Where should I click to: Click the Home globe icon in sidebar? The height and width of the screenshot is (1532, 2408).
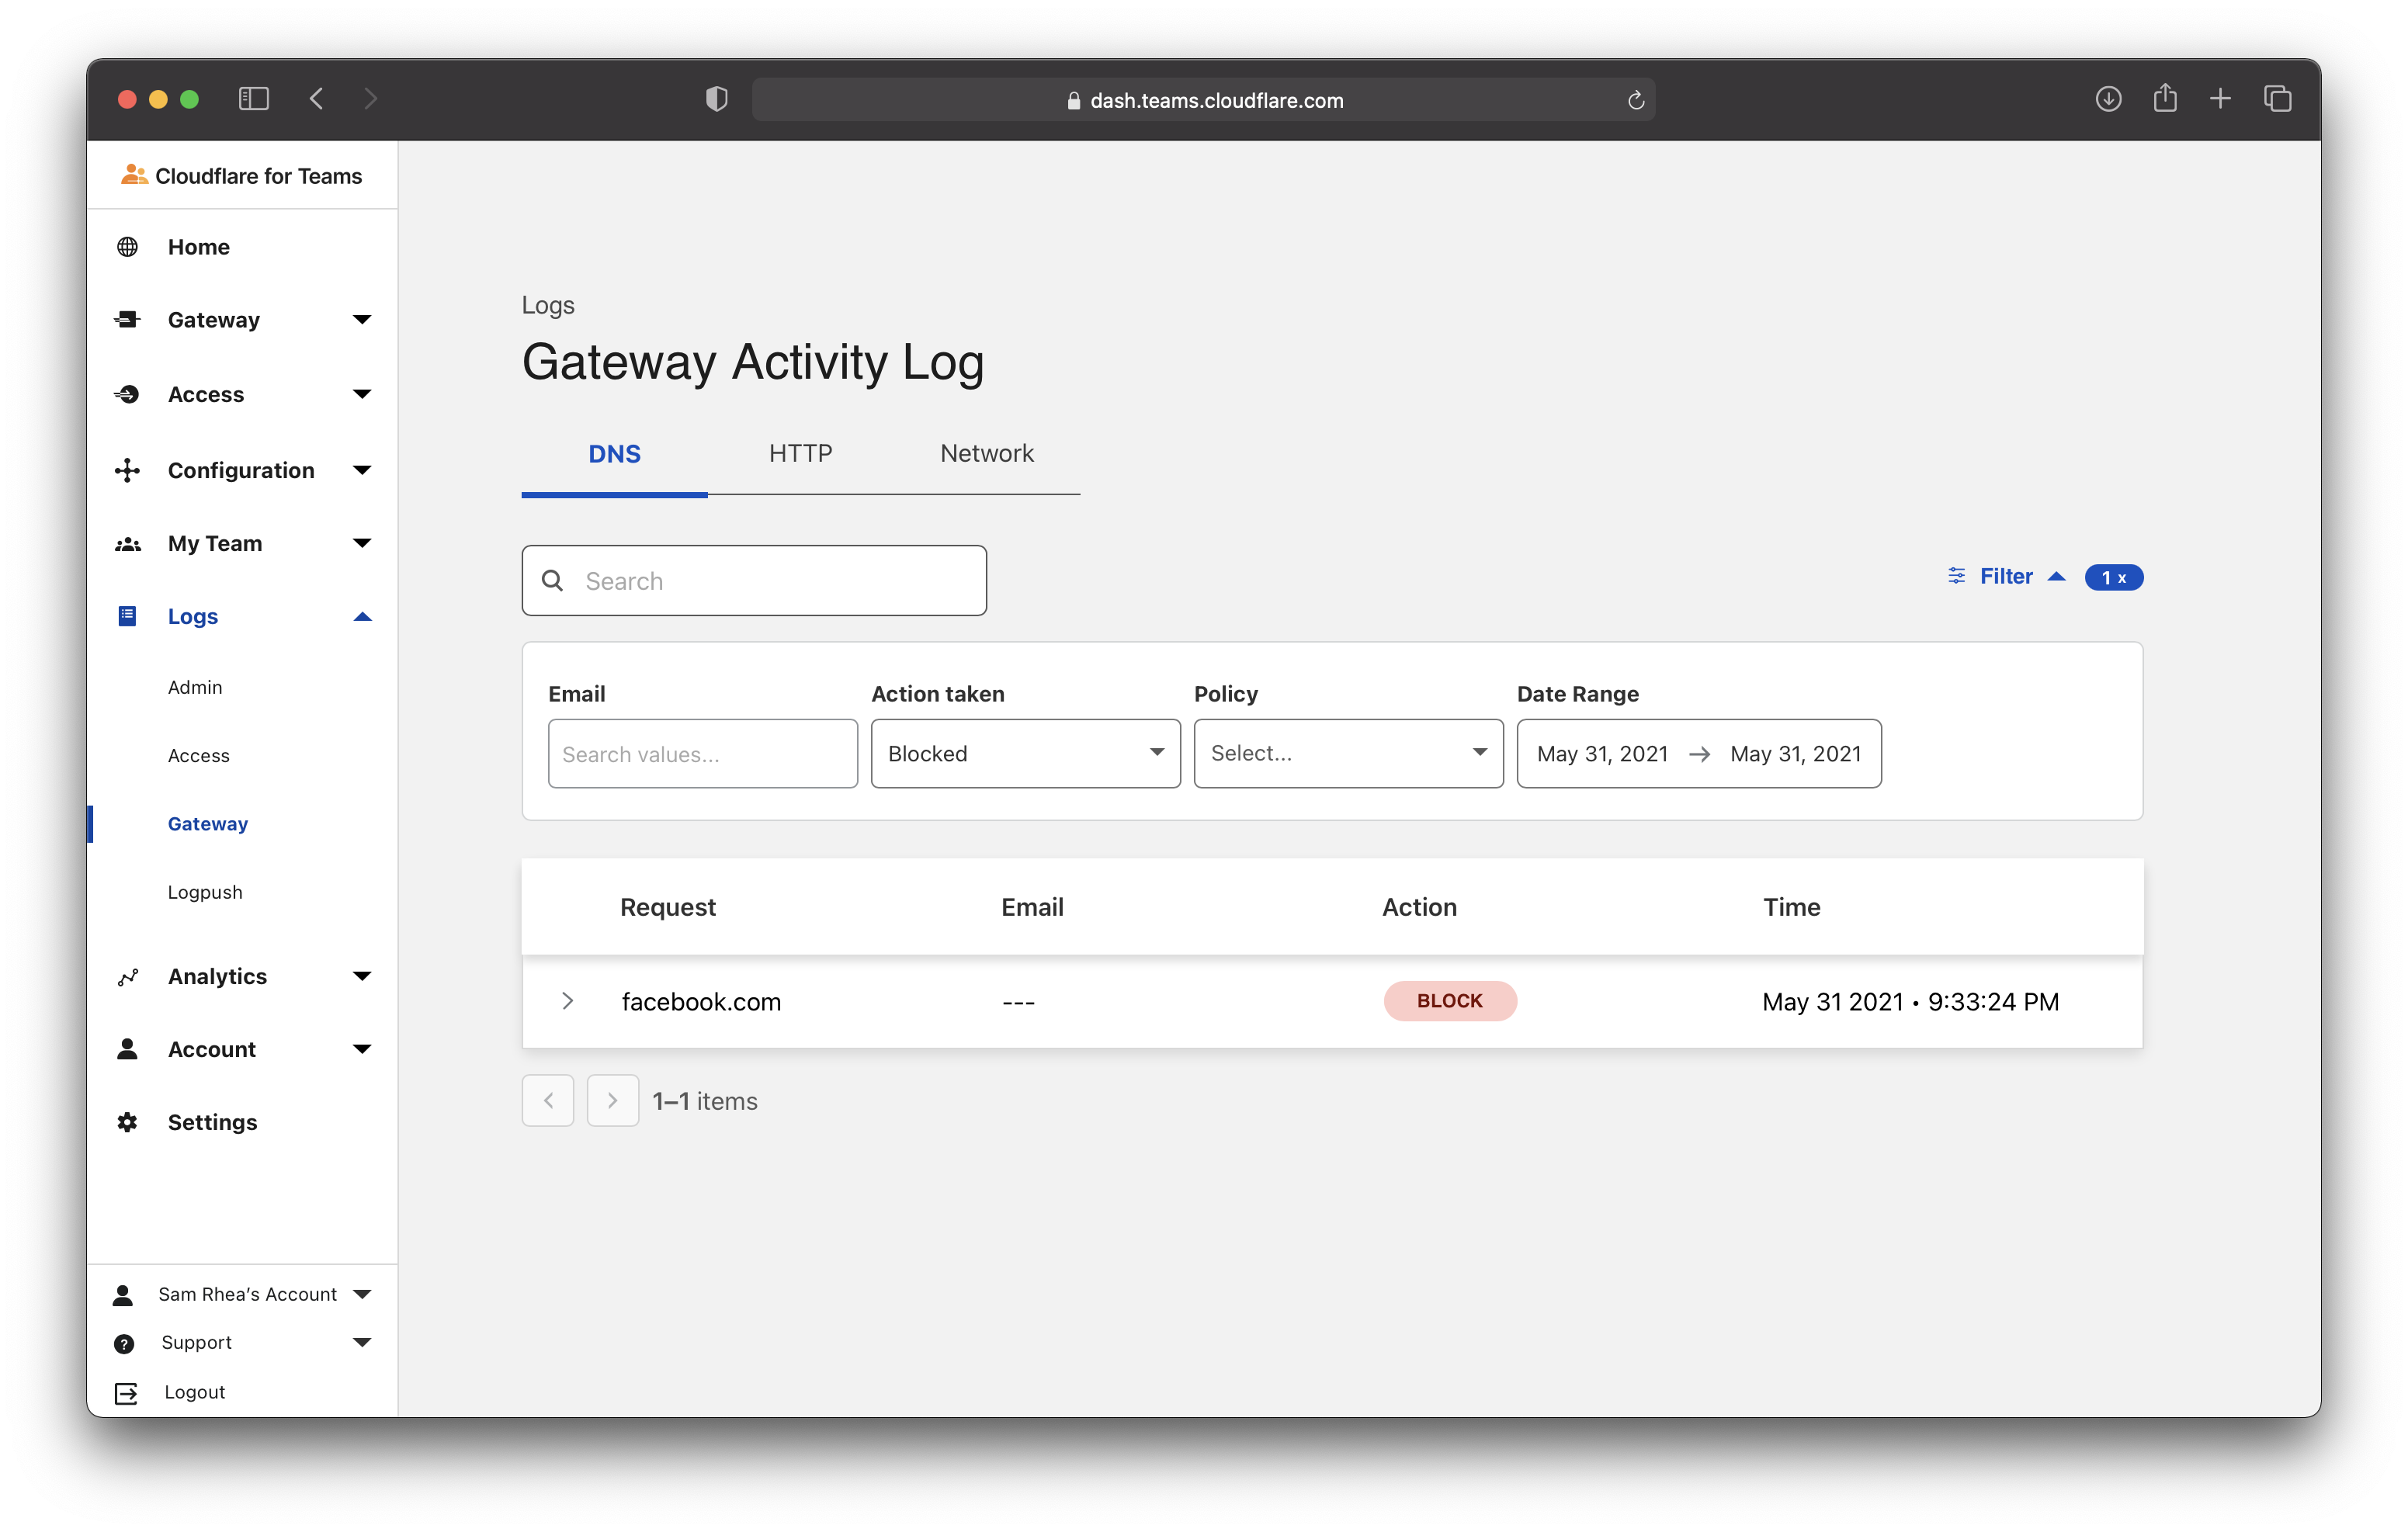tap(127, 247)
